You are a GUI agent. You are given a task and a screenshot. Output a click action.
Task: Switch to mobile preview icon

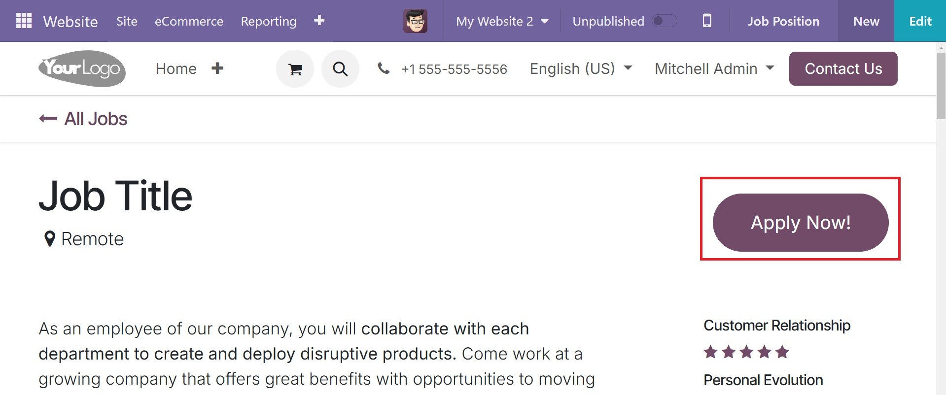[x=707, y=21]
